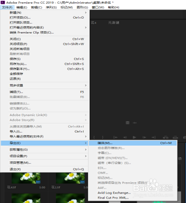
Task: Select EDL... in export submenu
Action: pos(132,168)
